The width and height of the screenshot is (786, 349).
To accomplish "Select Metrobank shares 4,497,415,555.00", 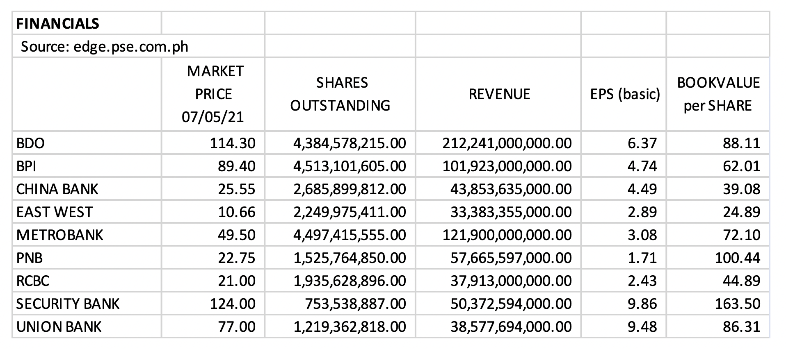I will 340,235.
